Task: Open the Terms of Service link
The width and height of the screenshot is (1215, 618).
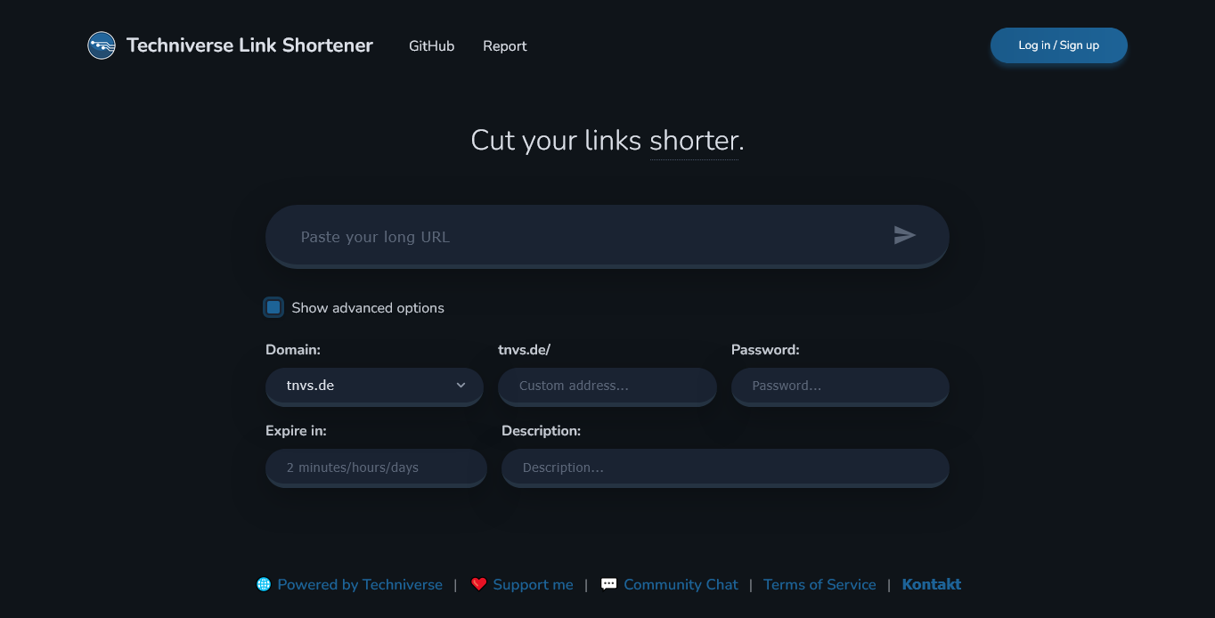Action: pos(820,584)
